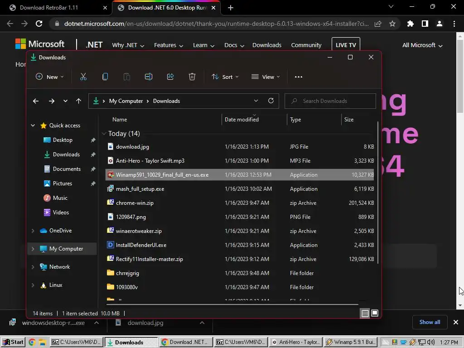Viewport: 464px width, 348px height.
Task: Expand the Network tree node
Action: click(x=33, y=267)
